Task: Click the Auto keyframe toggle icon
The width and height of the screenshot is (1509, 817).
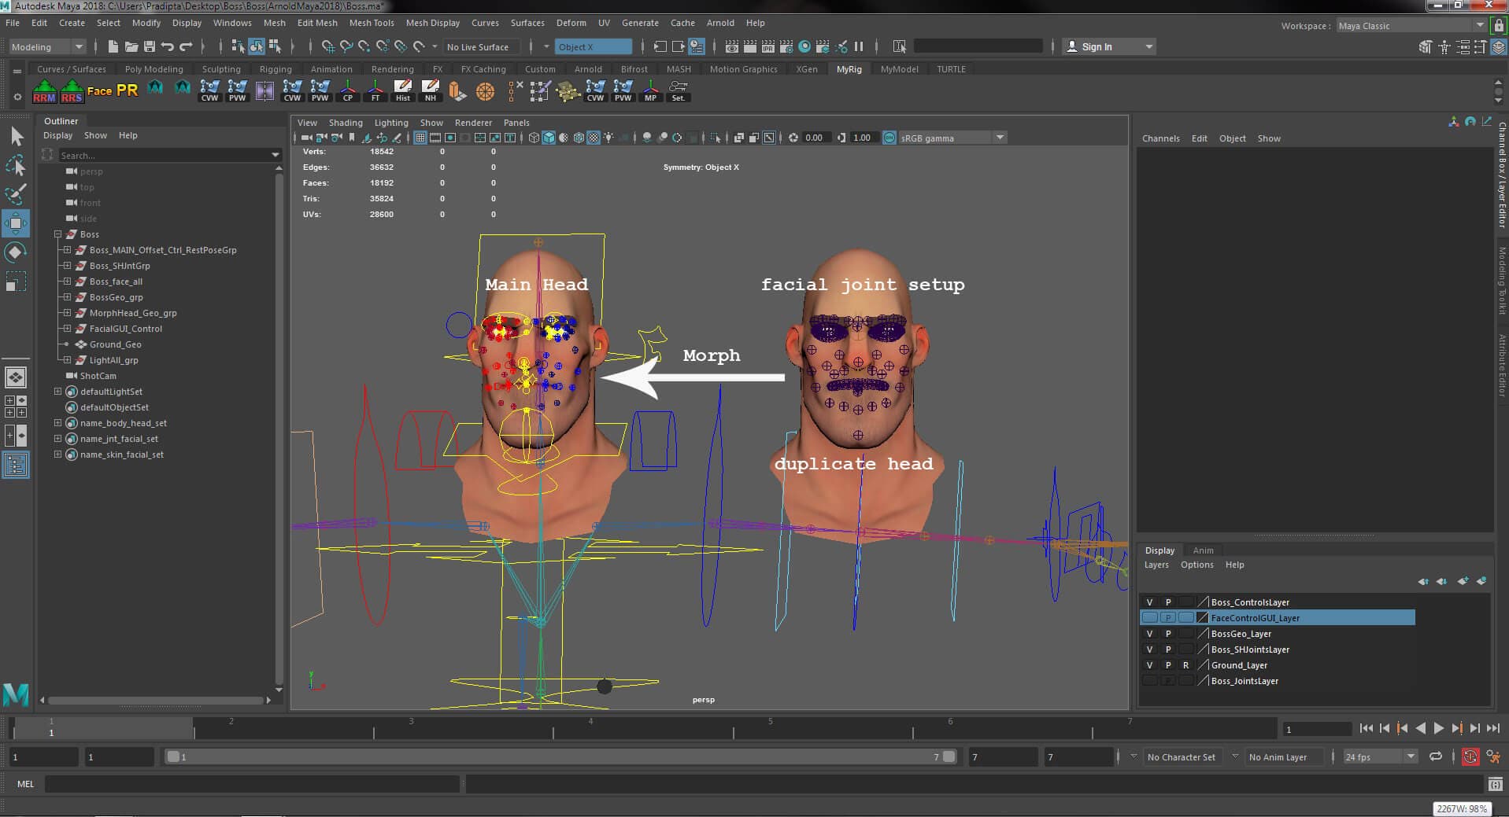Action: tap(1470, 756)
